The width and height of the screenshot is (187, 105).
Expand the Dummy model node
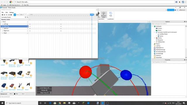click(x=155, y=38)
